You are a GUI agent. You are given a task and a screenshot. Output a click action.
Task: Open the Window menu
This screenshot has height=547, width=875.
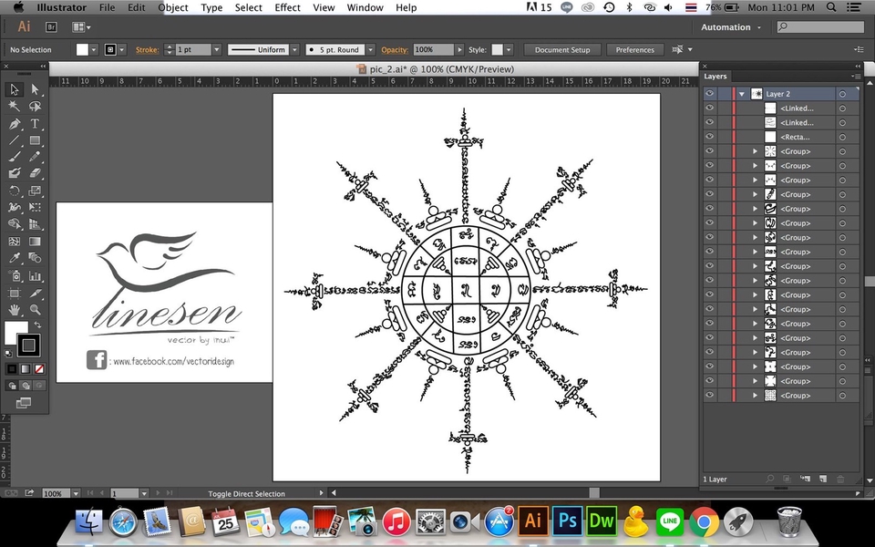pos(365,7)
